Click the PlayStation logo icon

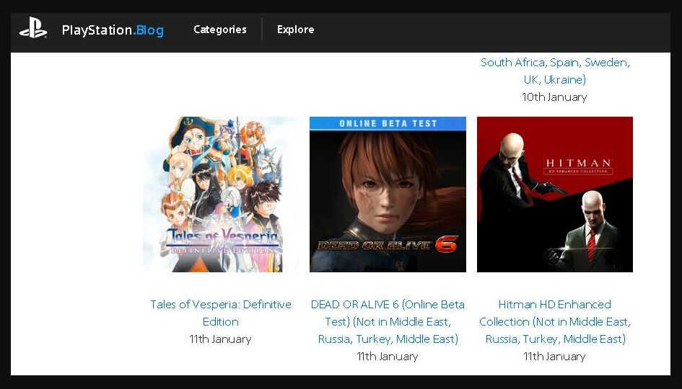click(33, 28)
